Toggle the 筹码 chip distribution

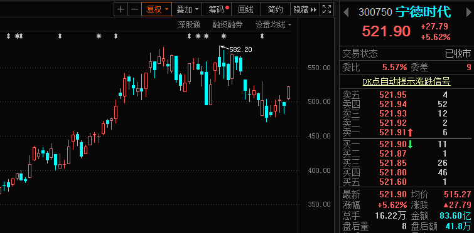(x=217, y=9)
